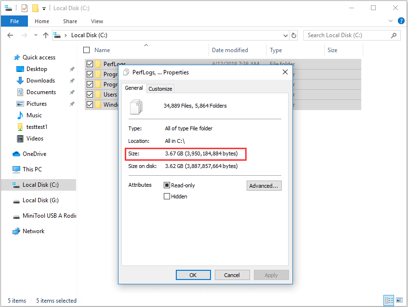Select Quick access in the navigation pane
Image resolution: width=408 pixels, height=307 pixels.
coord(39,57)
